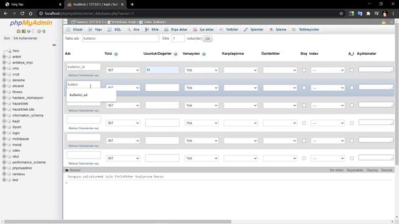Click the Temizle link in the console bar
399x224 pixels.
click(387, 170)
